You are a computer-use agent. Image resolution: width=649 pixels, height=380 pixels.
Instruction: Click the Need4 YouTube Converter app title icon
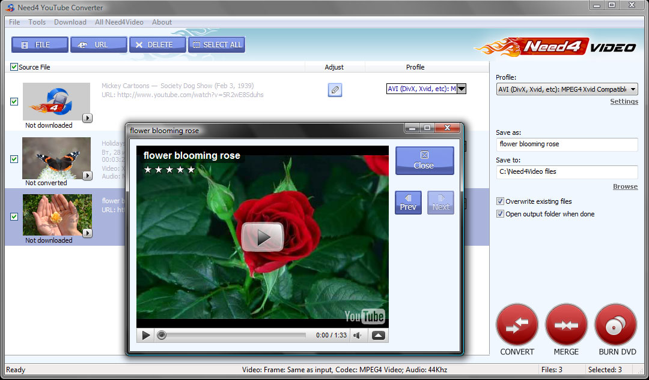click(x=11, y=7)
